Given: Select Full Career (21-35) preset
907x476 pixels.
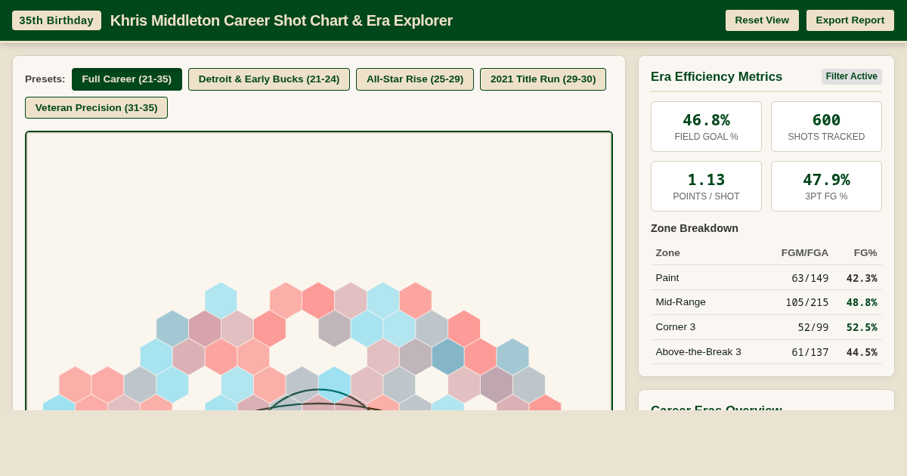Looking at the screenshot, I should 127,79.
